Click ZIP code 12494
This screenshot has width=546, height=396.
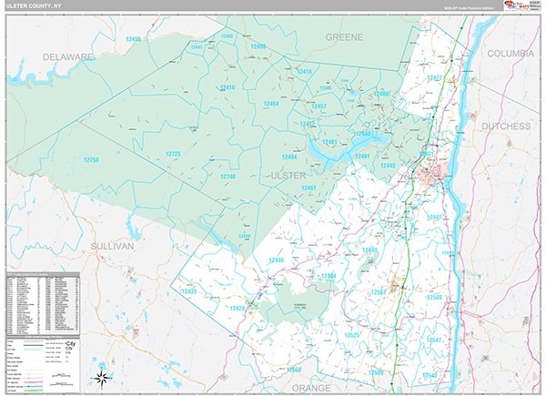click(289, 157)
